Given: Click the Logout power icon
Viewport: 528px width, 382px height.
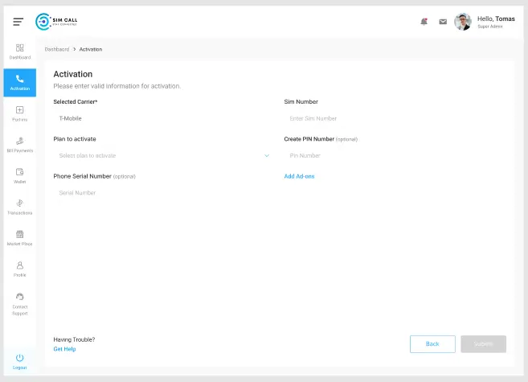Looking at the screenshot, I should (20, 358).
